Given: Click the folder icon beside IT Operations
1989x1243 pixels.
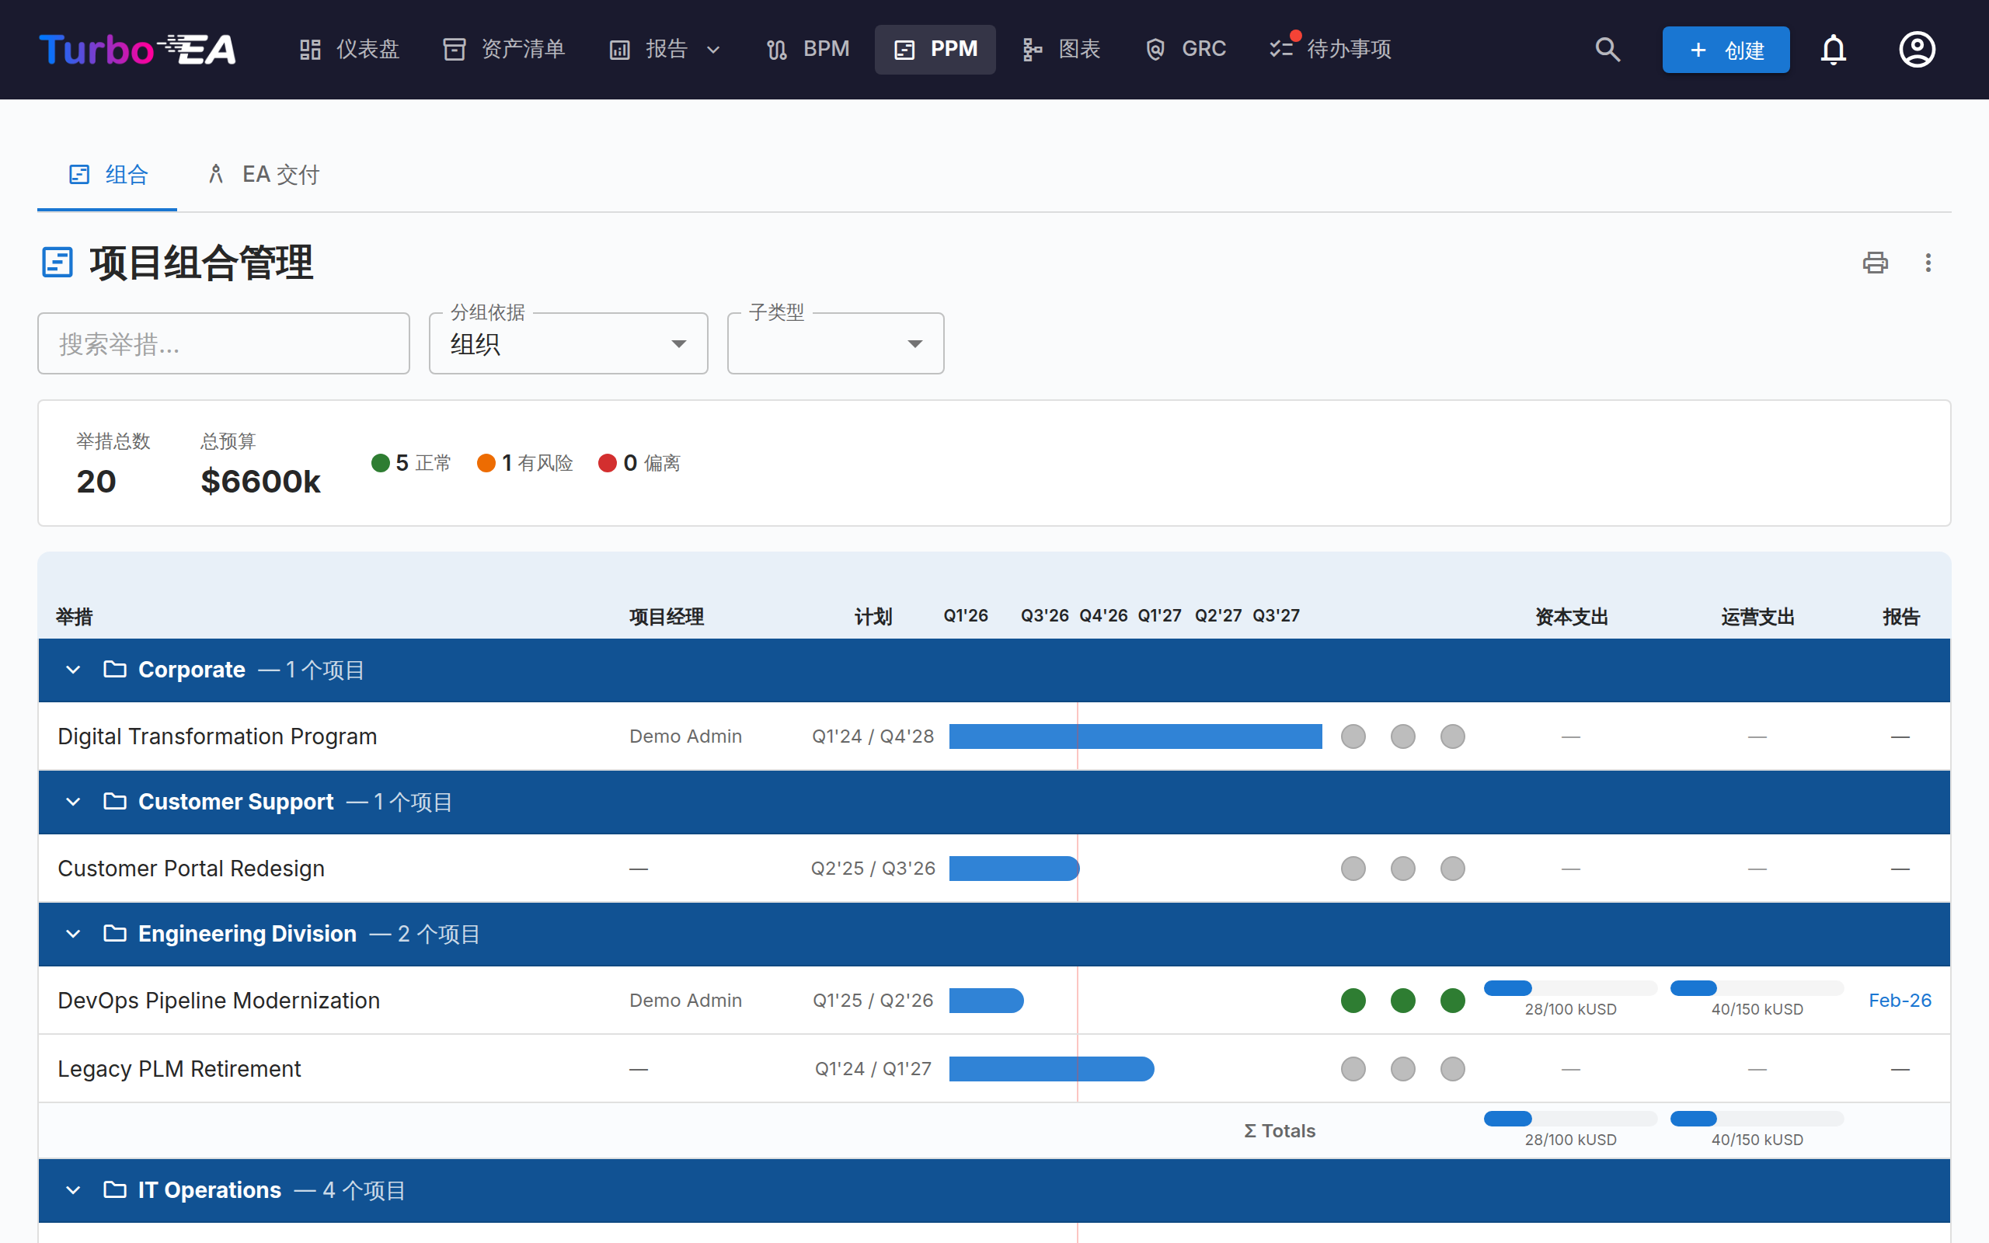Looking at the screenshot, I should click(x=115, y=1189).
